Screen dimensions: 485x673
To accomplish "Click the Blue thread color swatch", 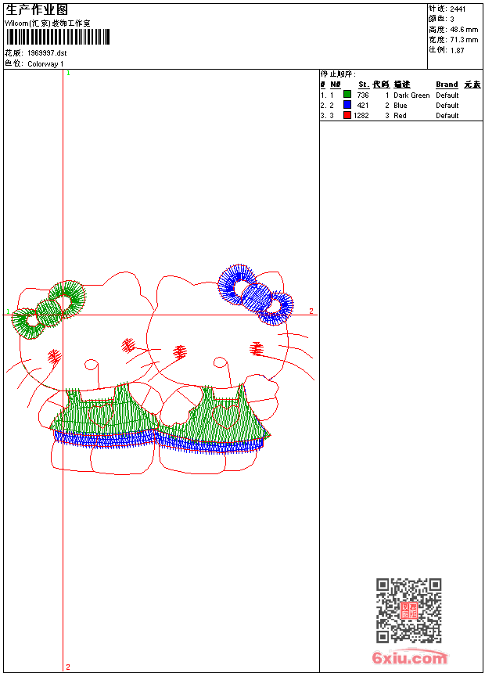I will (347, 105).
